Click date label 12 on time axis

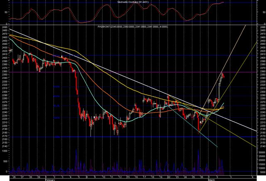[x=120, y=177]
